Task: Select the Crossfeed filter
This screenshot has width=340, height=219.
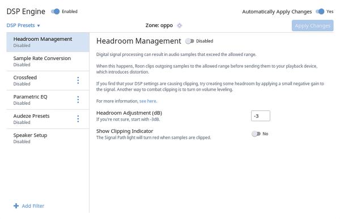Action: 48,80
